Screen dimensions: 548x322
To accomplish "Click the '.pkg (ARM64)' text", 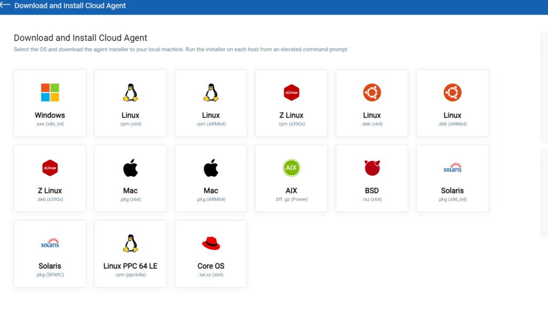I will coord(211,199).
